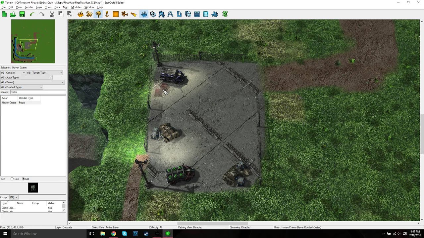Select the List view radio button
Viewport: 424px width, 238px height.
23,179
